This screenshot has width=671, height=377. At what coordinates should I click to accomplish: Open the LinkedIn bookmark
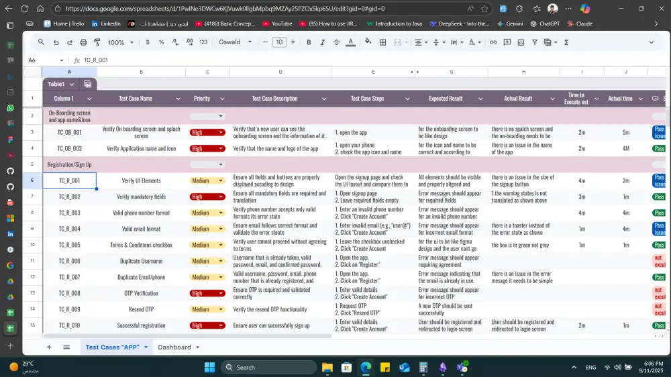click(x=106, y=23)
